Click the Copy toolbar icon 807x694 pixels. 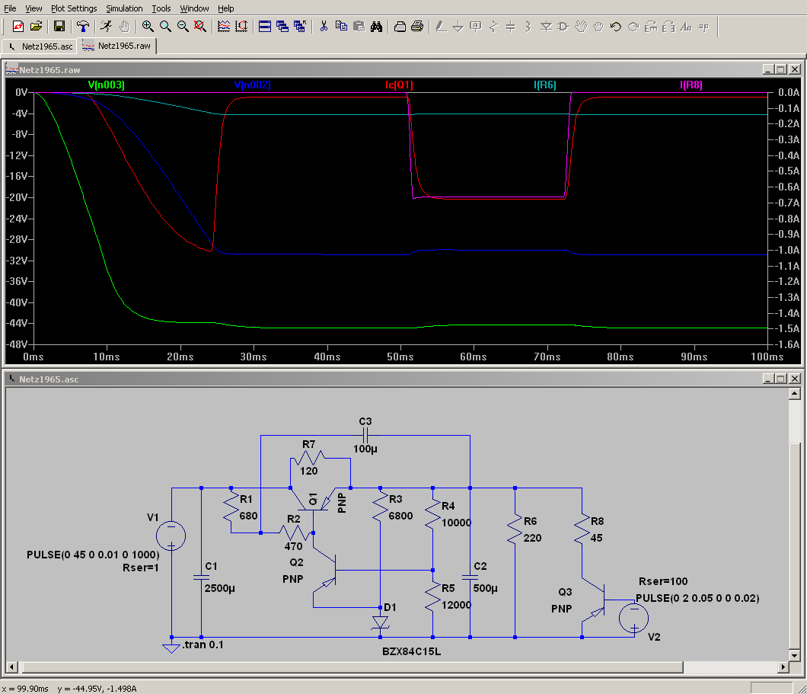(x=341, y=26)
